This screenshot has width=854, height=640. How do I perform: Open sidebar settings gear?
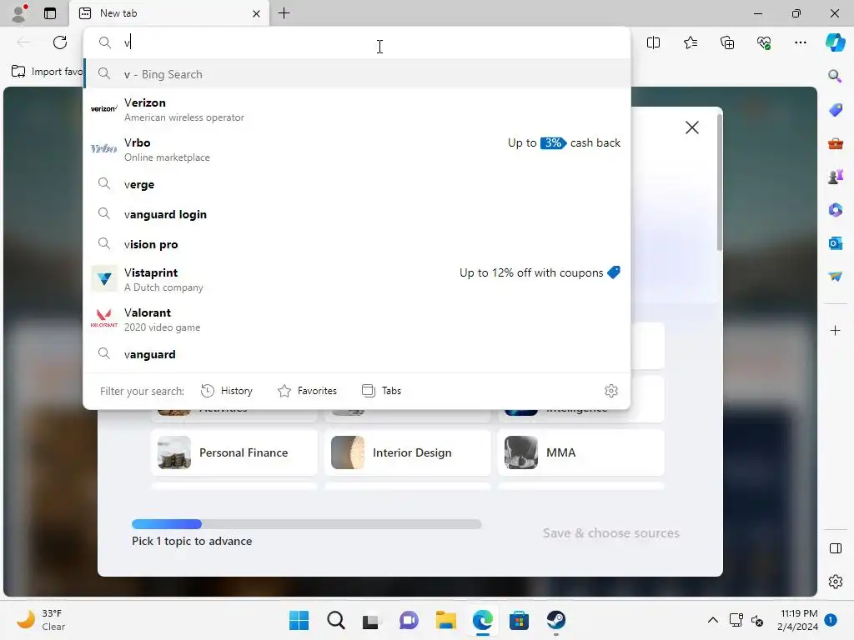tap(835, 582)
